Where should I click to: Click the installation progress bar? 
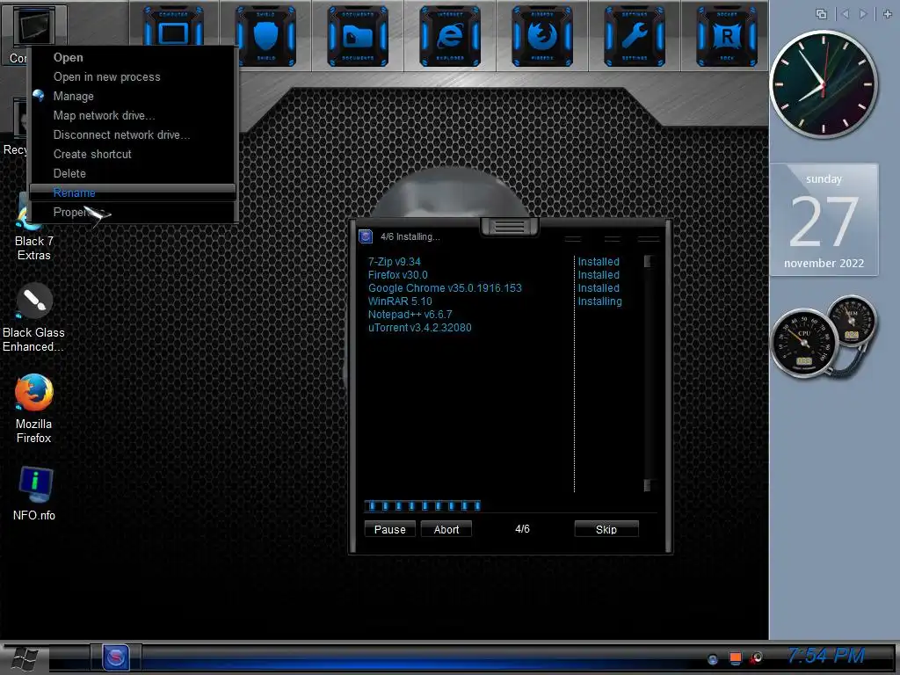click(423, 505)
